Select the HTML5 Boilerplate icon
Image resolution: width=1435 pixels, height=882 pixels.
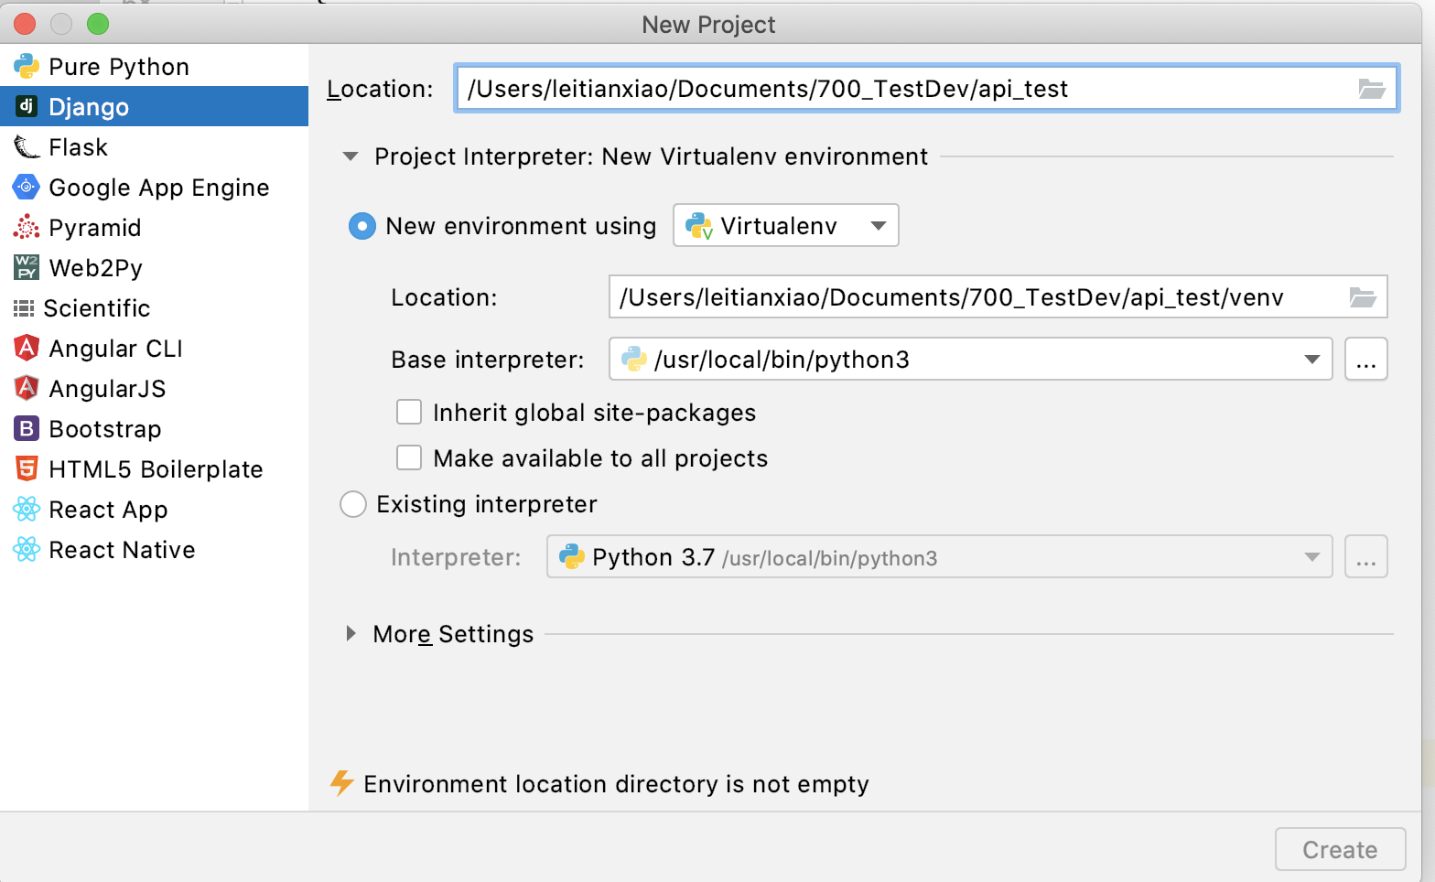tap(27, 469)
